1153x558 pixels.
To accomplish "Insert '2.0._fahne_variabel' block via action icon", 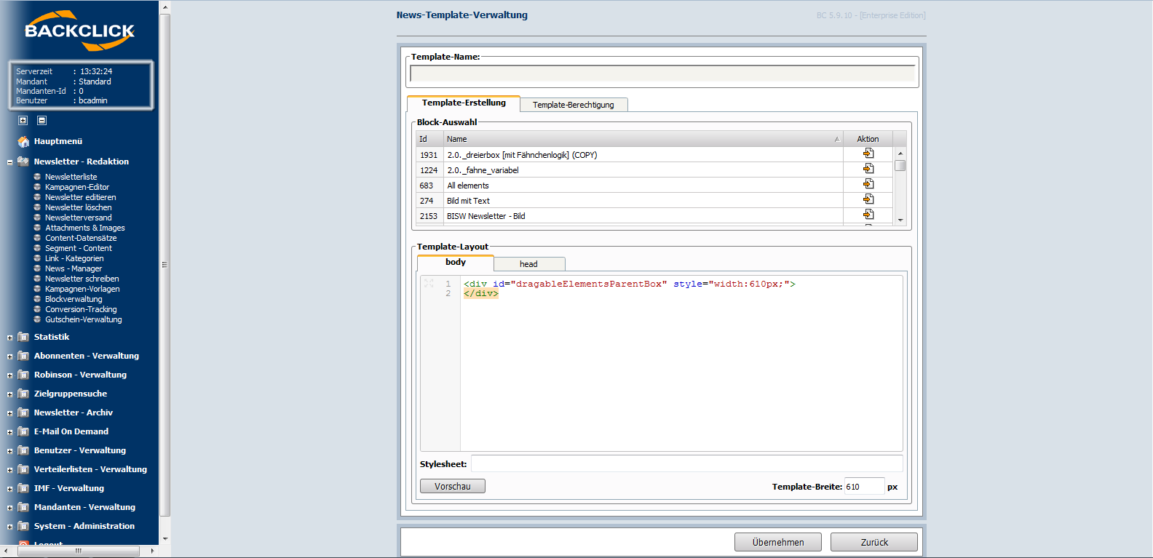I will point(868,169).
